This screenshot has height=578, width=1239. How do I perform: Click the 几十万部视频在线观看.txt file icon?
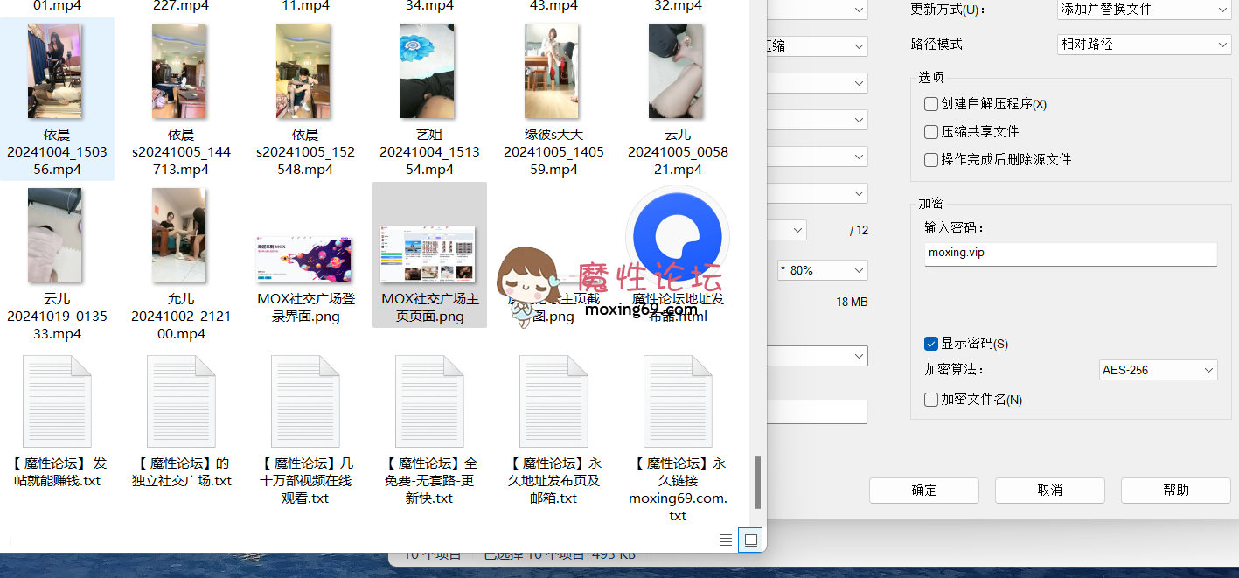pos(305,401)
